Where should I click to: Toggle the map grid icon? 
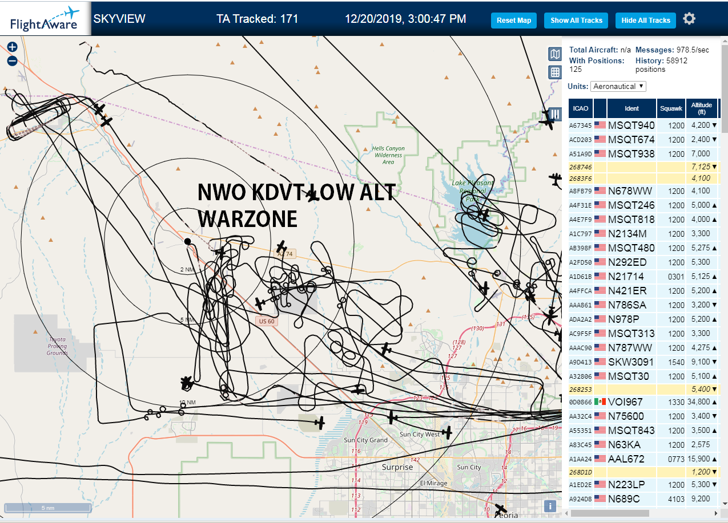pos(554,72)
